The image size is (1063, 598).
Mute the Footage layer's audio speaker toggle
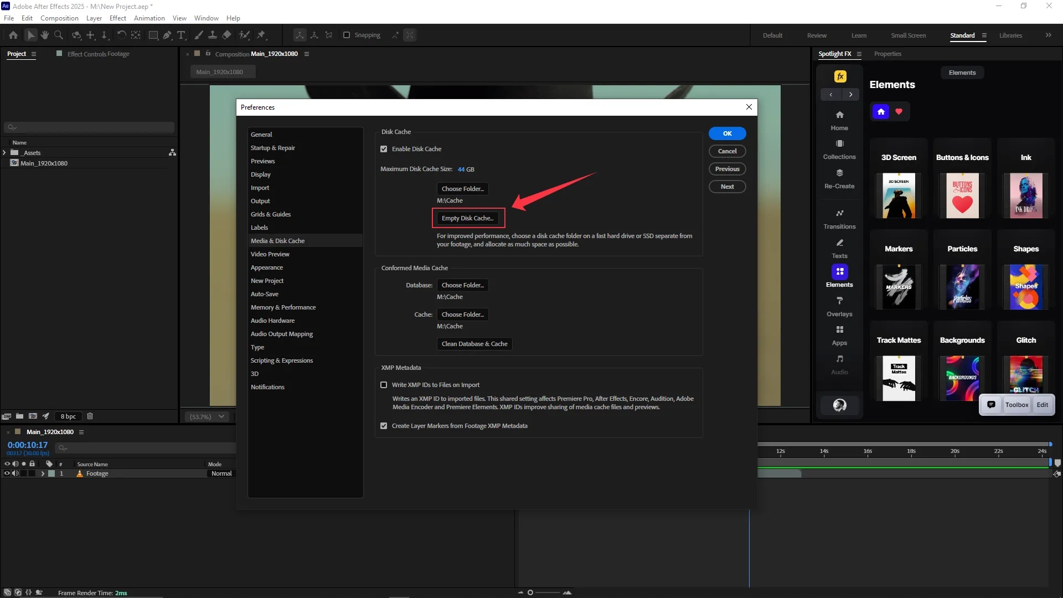pyautogui.click(x=16, y=473)
